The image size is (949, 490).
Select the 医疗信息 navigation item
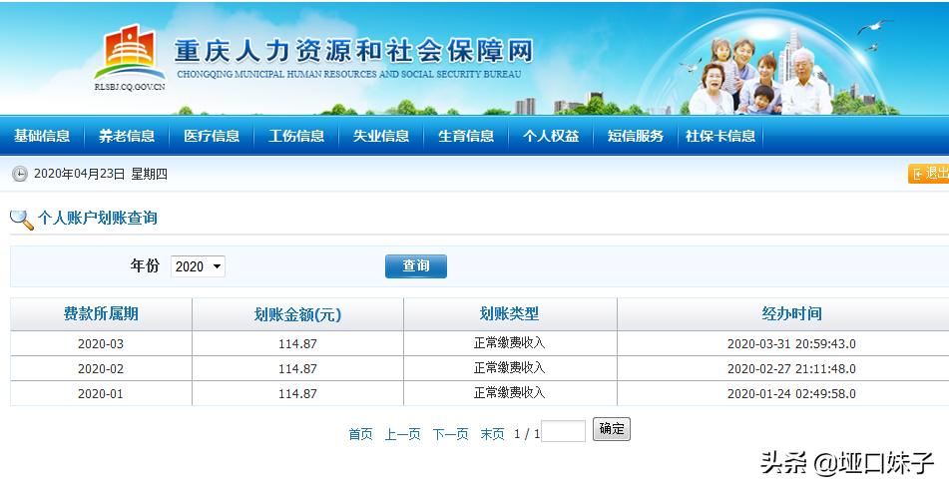click(212, 136)
